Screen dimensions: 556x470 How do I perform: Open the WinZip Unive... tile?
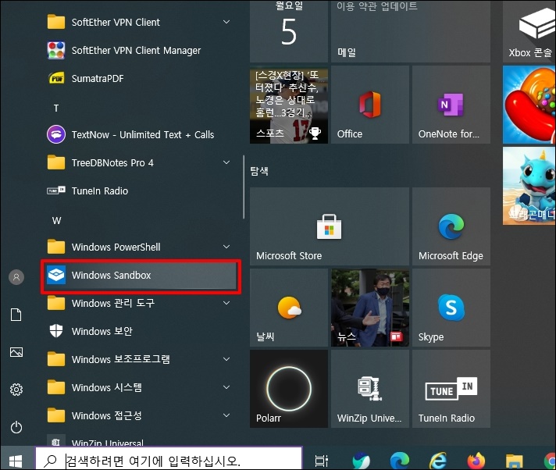point(370,389)
